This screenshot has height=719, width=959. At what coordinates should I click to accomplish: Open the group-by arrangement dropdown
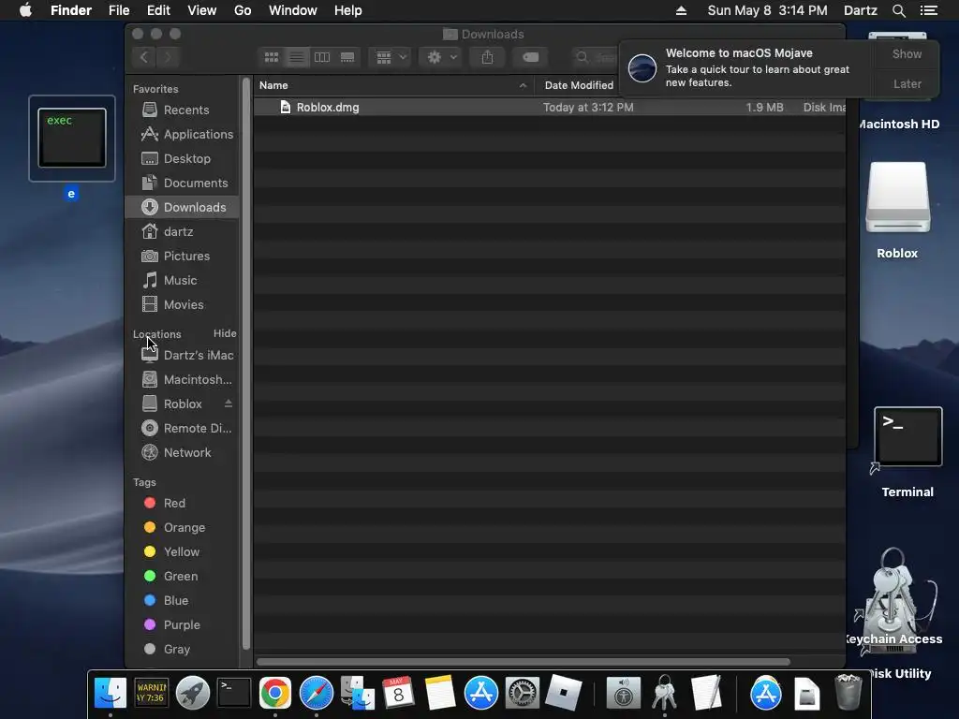pos(391,57)
